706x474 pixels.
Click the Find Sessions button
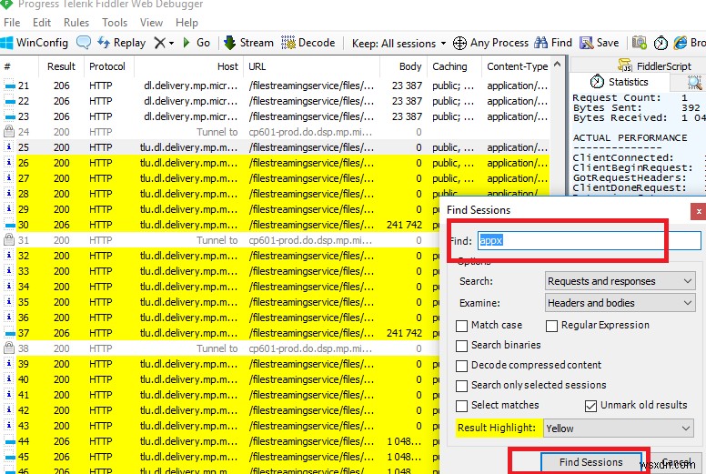point(590,462)
